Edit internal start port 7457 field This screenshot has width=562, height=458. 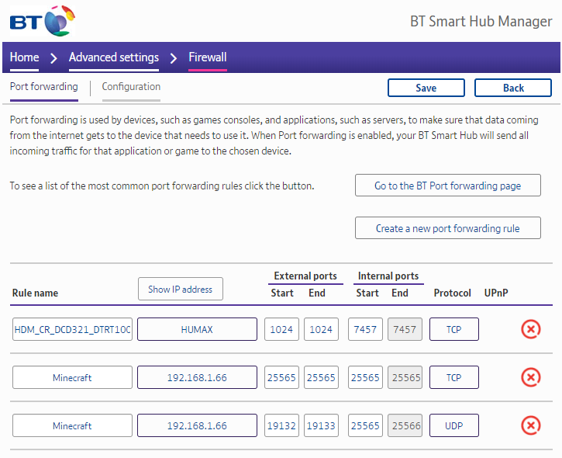tap(365, 330)
